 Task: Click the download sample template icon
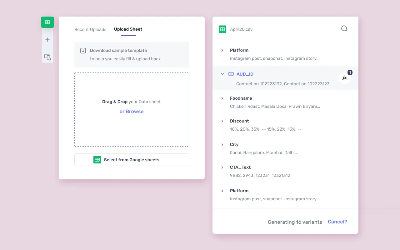coord(83,51)
